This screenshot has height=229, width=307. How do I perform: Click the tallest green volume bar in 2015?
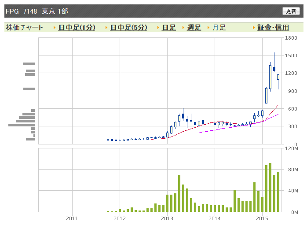tap(270, 188)
